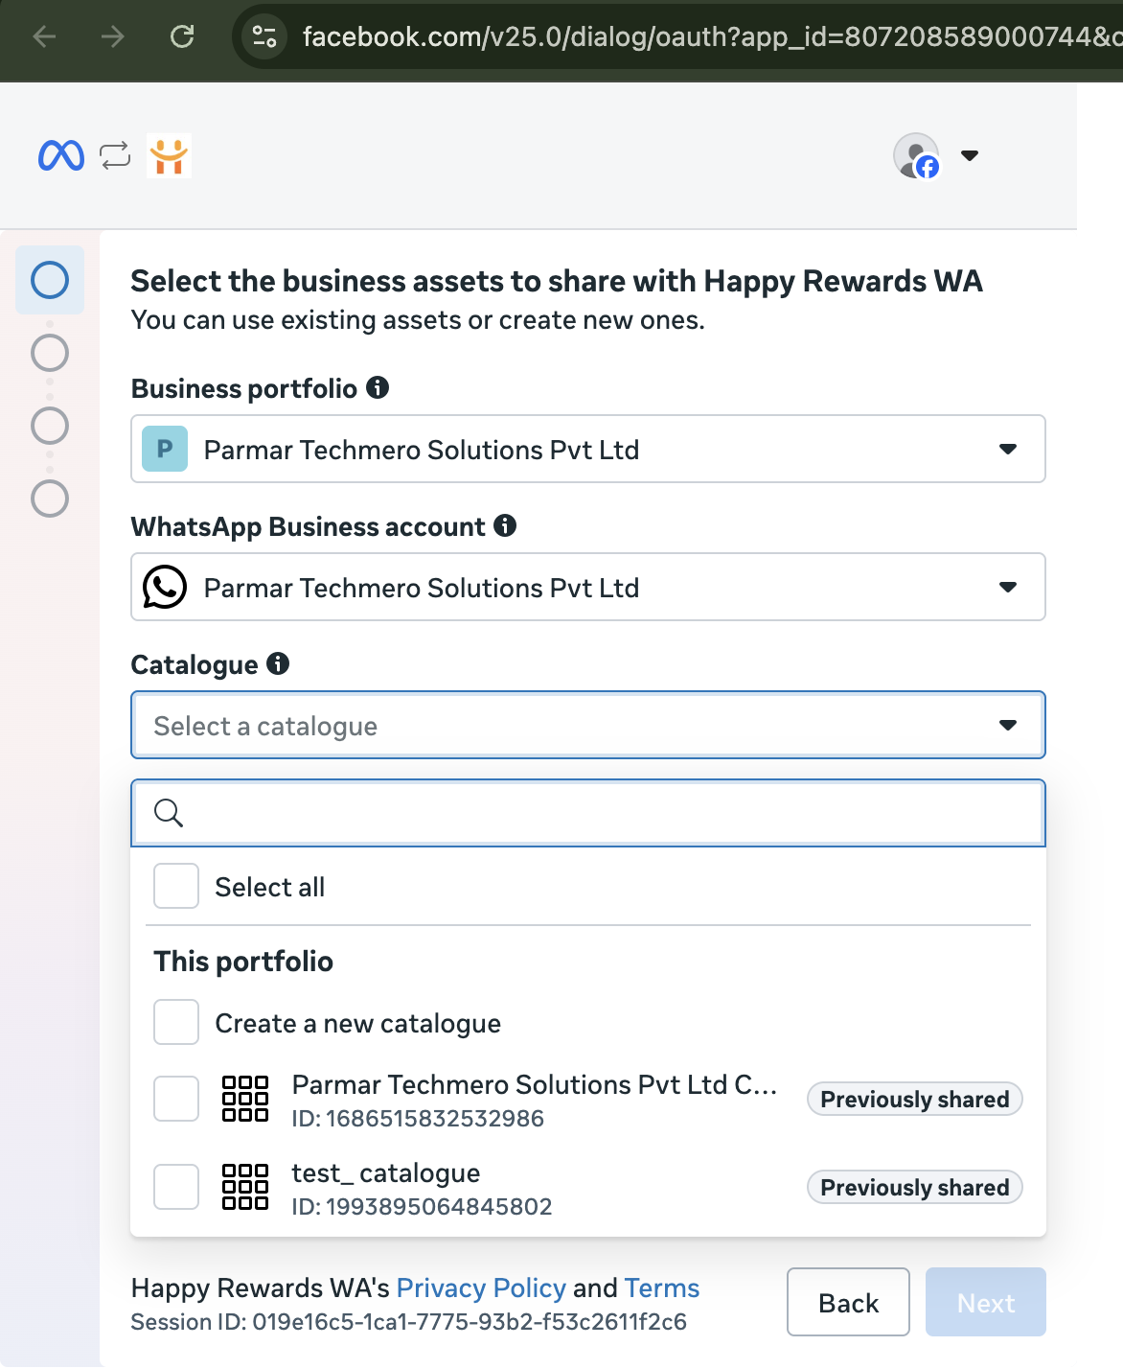Select the third step circle in sidebar
This screenshot has width=1123, height=1369.
point(50,426)
